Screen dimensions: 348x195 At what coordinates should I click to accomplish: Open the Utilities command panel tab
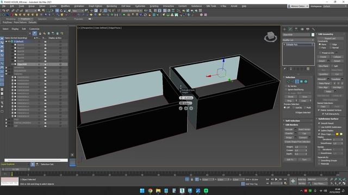tap(313, 29)
